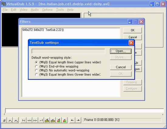167x129 pixels.
Task: Open the File menu
Action: (x=5, y=10)
